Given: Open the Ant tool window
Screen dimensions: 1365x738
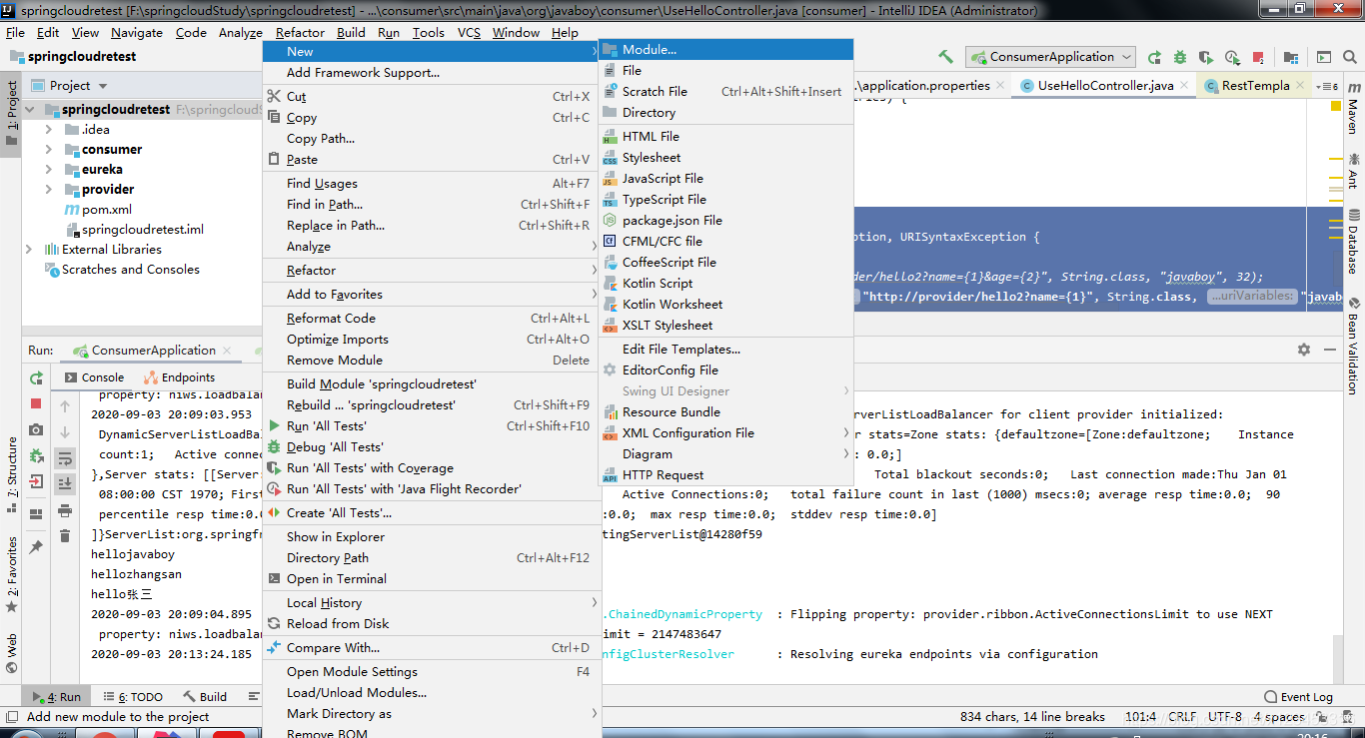Looking at the screenshot, I should click(x=1353, y=170).
